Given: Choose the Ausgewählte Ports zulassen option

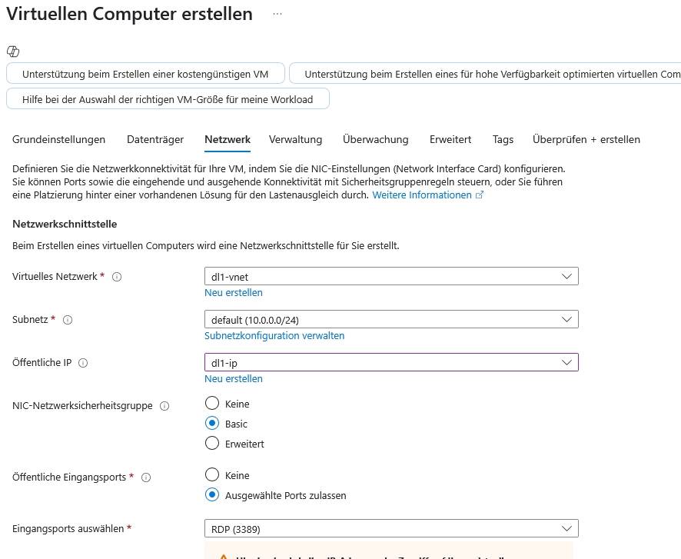Looking at the screenshot, I should pos(213,495).
